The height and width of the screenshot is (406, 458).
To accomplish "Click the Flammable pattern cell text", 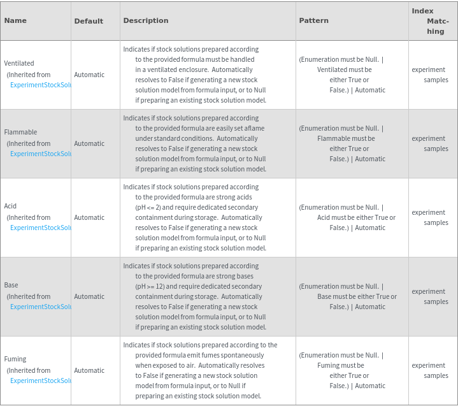I will coord(345,143).
